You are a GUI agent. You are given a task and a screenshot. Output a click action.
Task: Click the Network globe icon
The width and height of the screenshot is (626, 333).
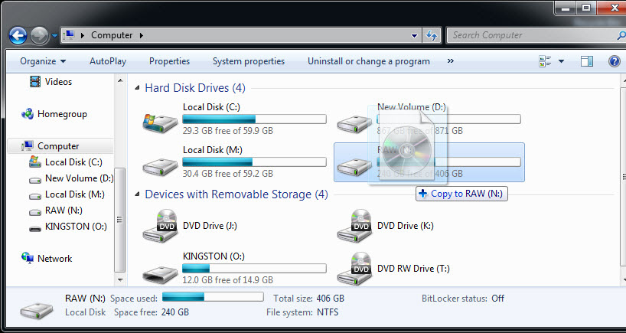(28, 258)
